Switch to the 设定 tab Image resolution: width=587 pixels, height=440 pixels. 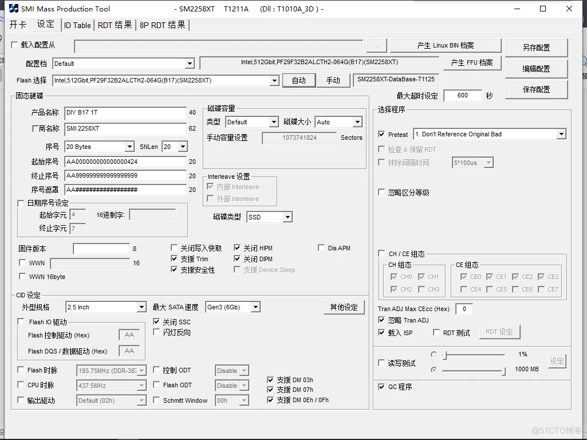(46, 24)
